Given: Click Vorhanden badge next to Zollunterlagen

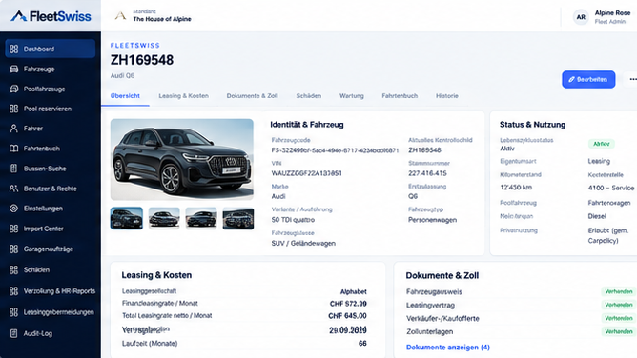Looking at the screenshot, I should pos(618,331).
